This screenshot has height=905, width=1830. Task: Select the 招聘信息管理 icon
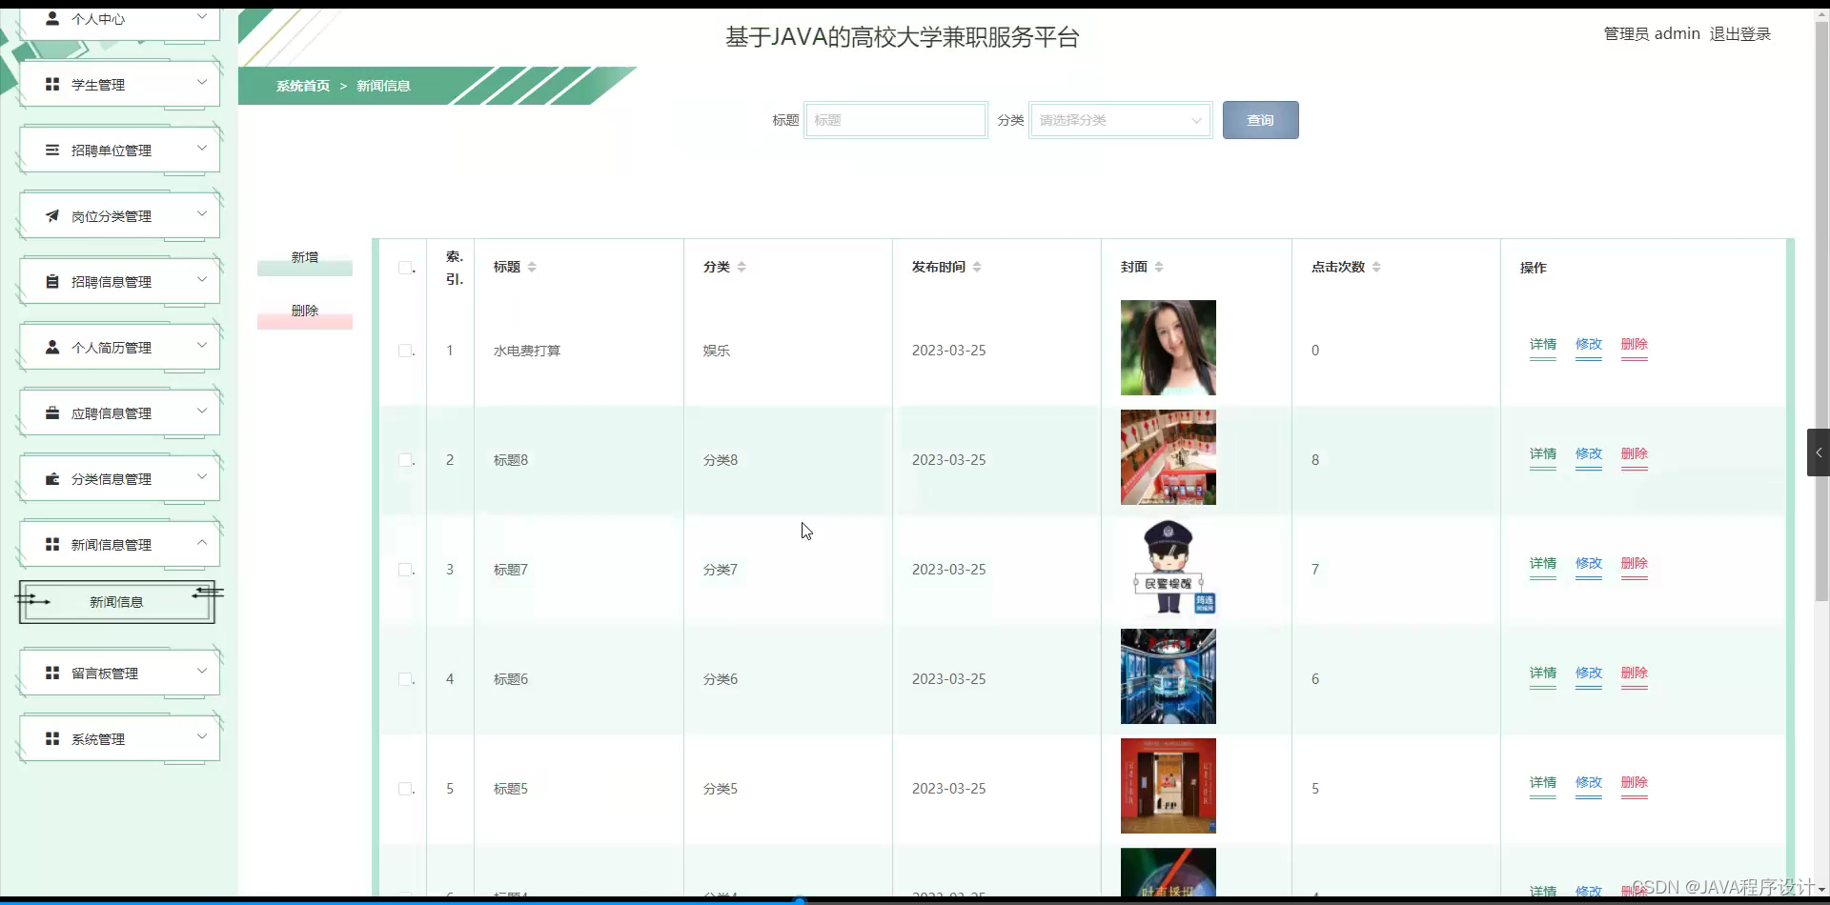[x=52, y=280]
